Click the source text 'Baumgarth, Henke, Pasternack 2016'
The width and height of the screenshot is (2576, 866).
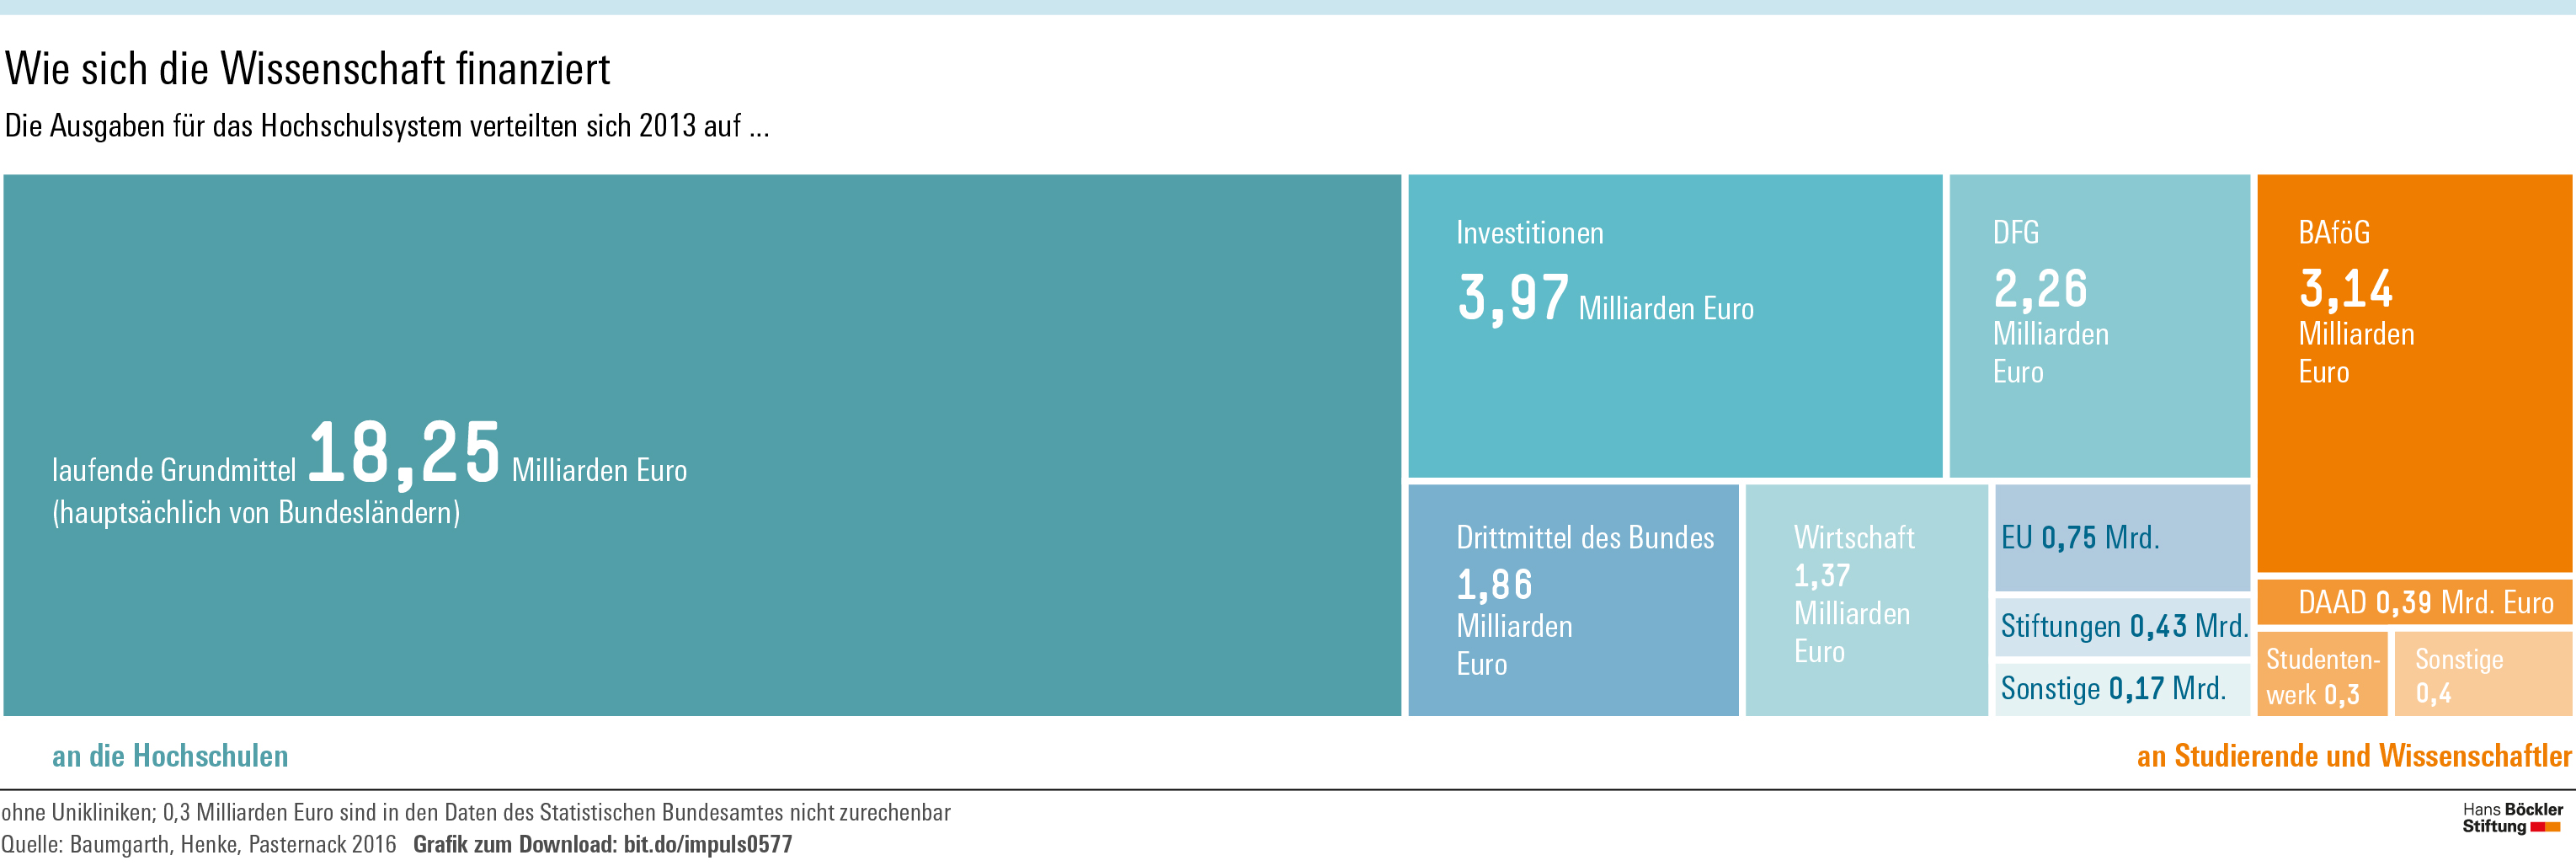[x=232, y=844]
